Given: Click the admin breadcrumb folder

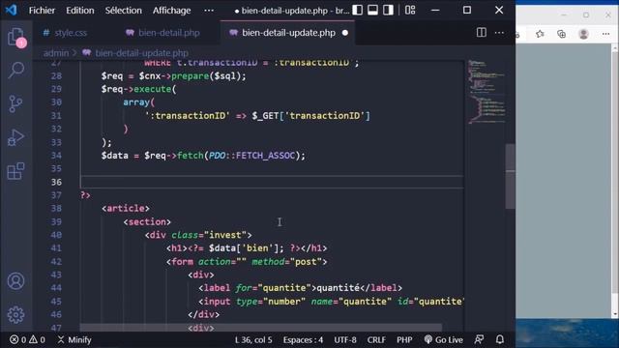Looking at the screenshot, I should (x=56, y=53).
